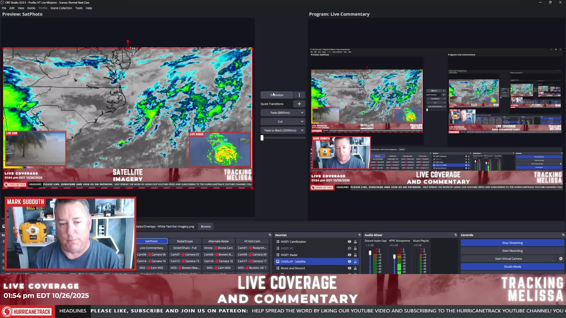Viewport: 566px width, 318px height.
Task: Toggle lock on Music and Discord source
Action: click(355, 268)
